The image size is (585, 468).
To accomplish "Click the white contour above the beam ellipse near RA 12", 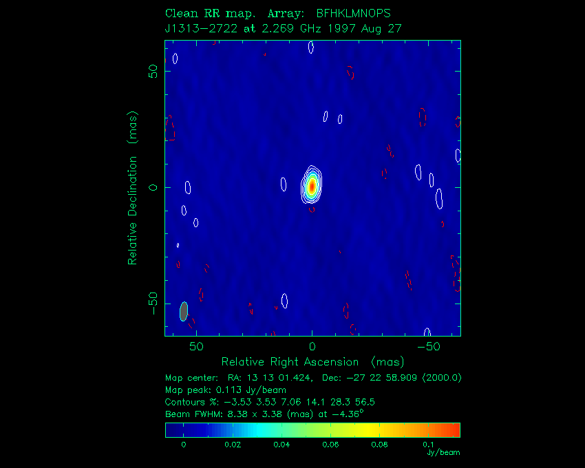I will click(x=285, y=301).
